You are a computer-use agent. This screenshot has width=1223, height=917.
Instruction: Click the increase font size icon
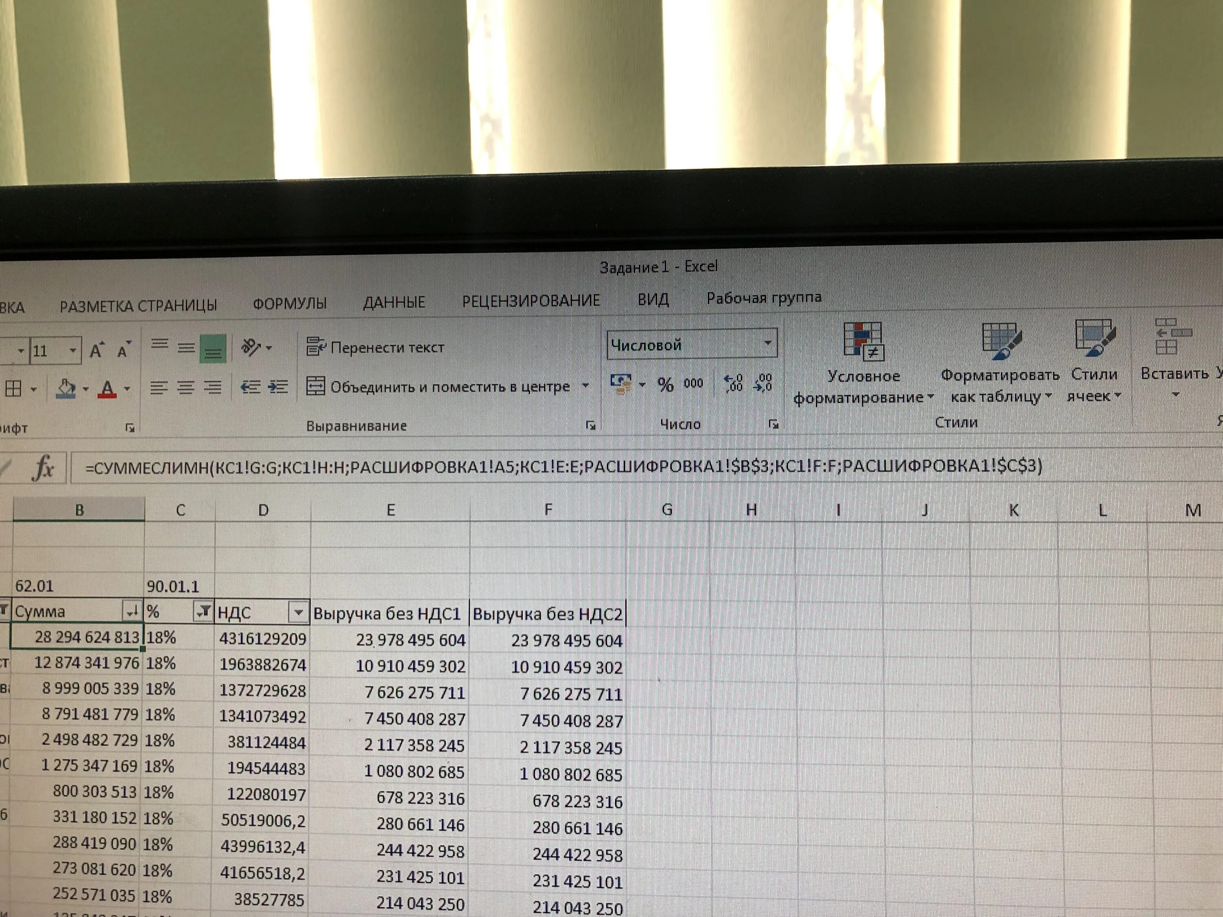[x=96, y=350]
